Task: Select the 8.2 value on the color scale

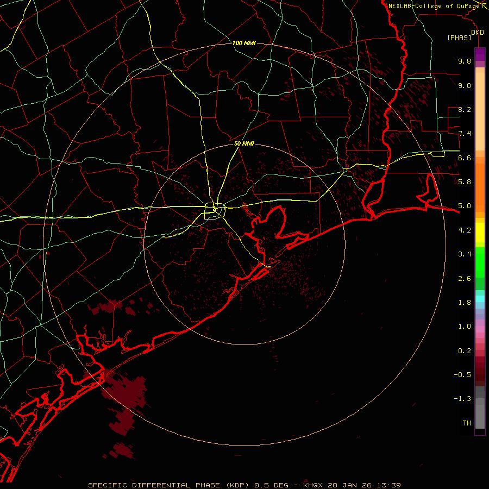Action: coord(465,109)
